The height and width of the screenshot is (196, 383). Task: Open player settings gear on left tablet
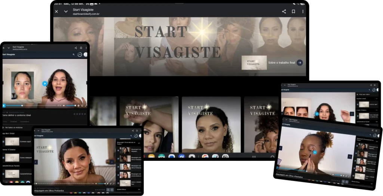(79, 105)
